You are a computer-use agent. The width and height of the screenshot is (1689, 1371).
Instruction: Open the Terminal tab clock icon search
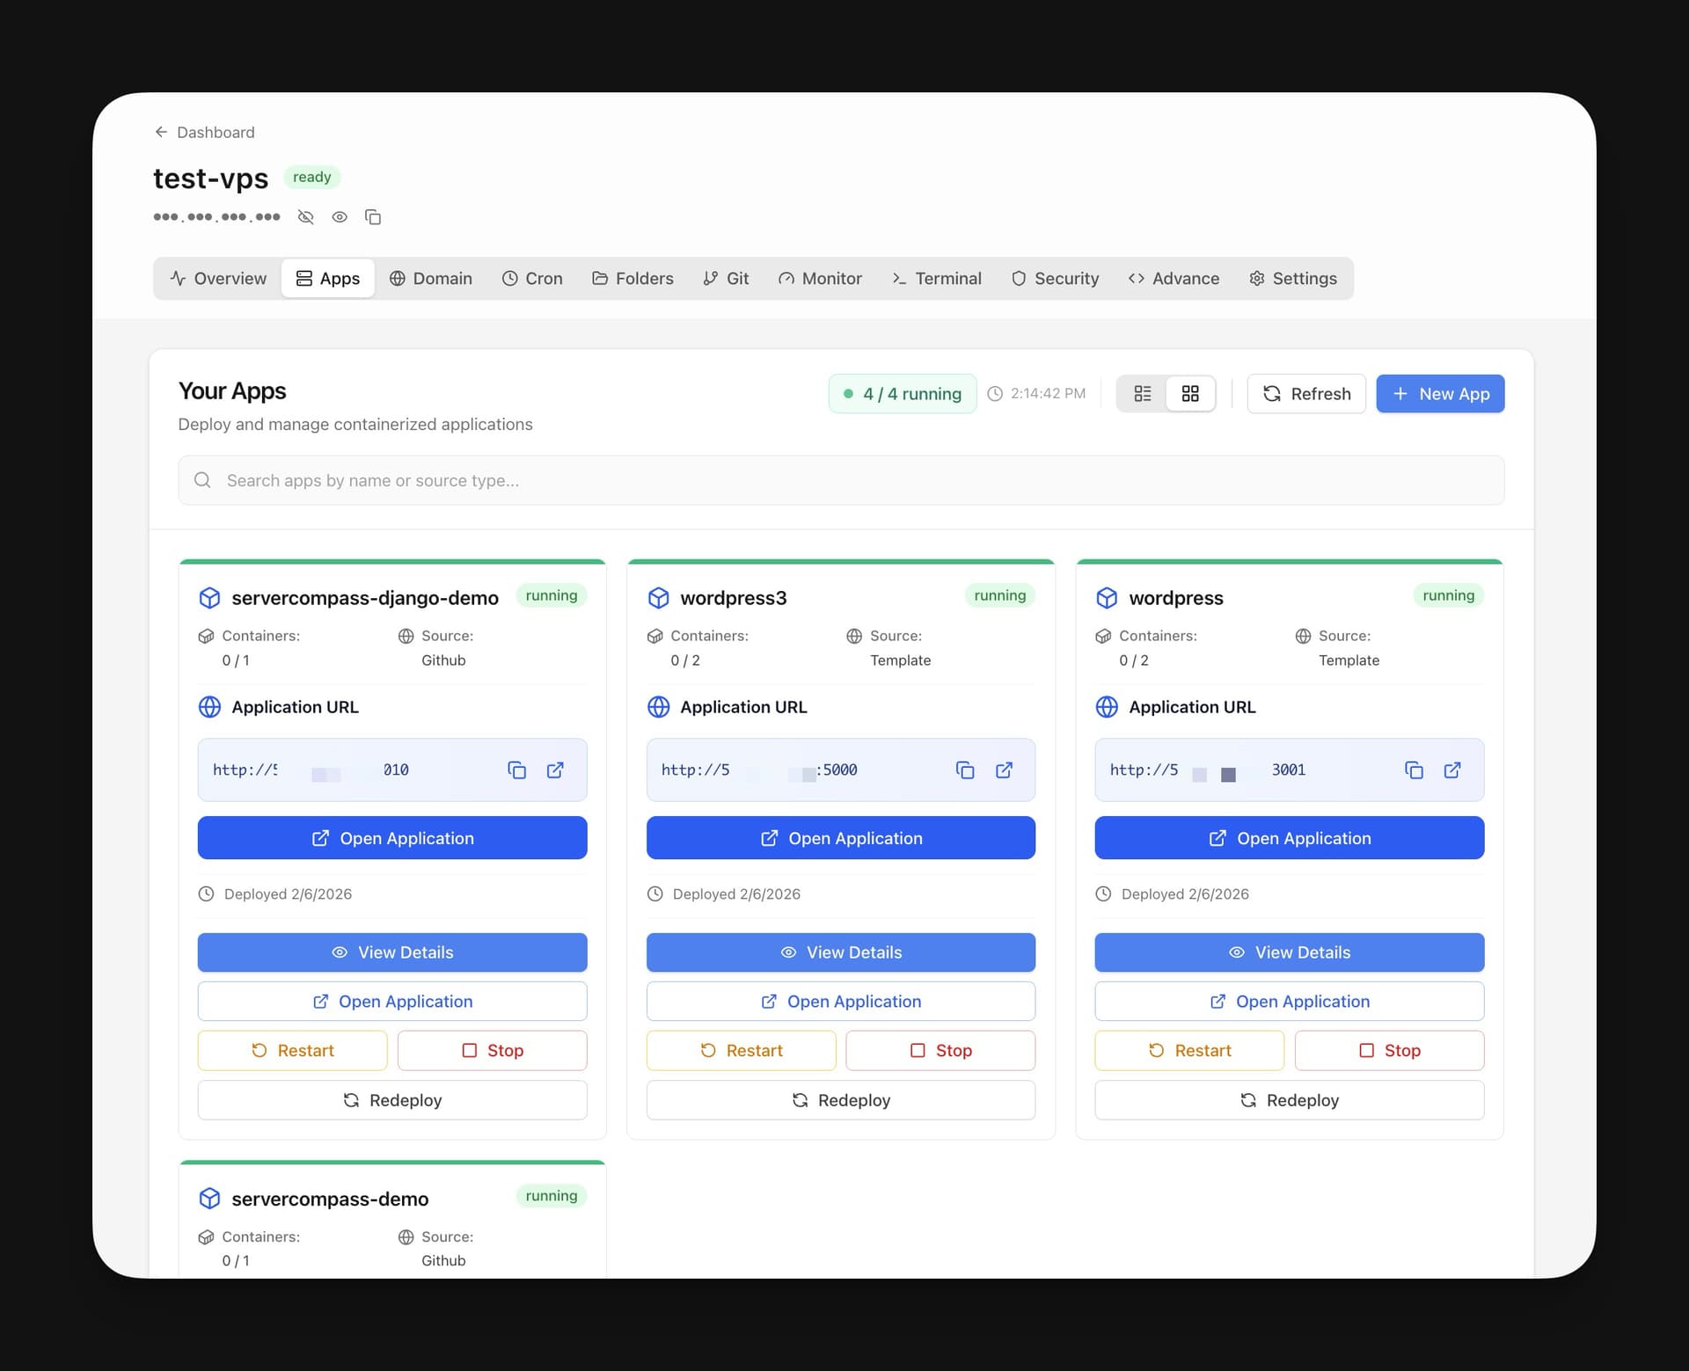coord(937,278)
